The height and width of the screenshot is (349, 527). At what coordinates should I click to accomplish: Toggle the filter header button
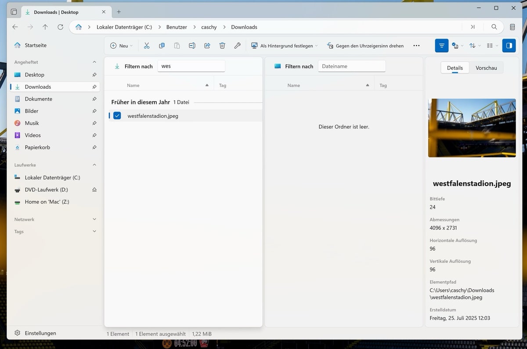pos(442,46)
